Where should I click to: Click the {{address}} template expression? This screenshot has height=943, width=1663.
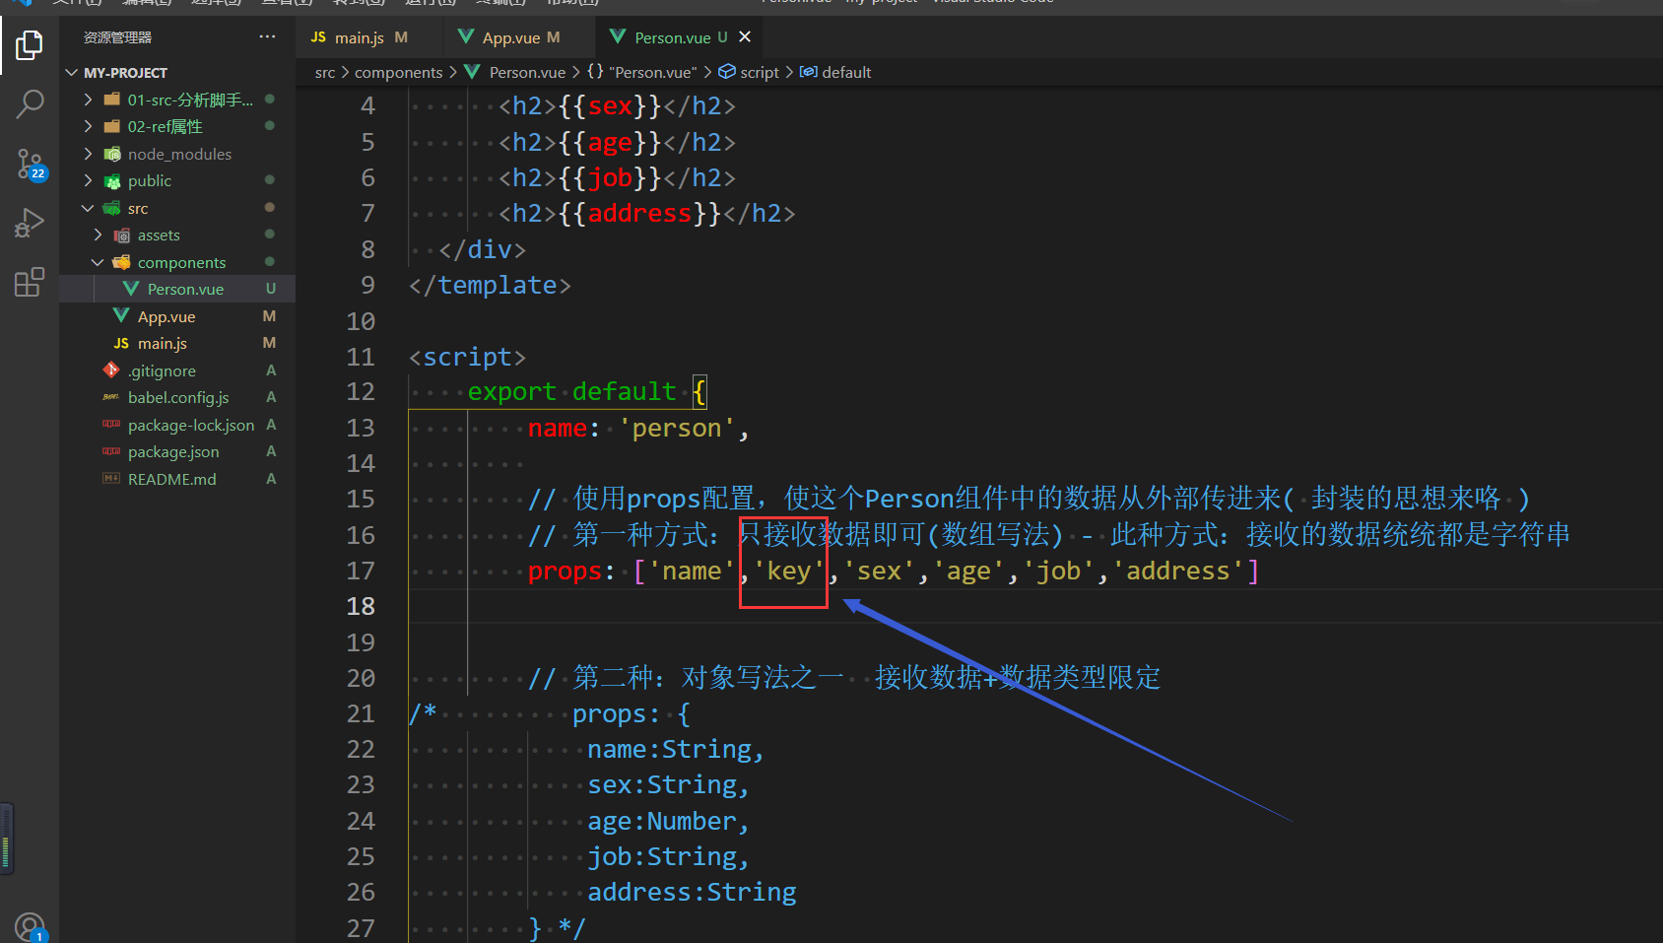[x=640, y=213]
